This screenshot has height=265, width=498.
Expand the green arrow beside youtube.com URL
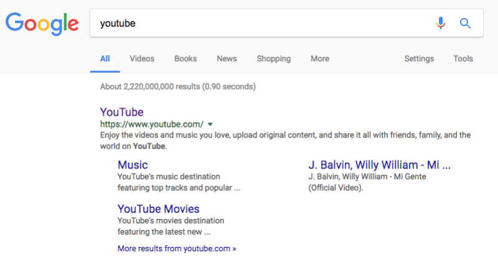(x=210, y=124)
